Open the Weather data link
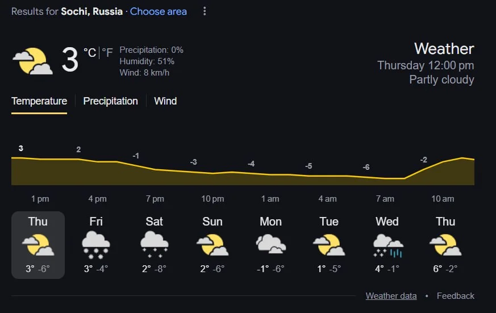This screenshot has width=496, height=313. click(391, 296)
